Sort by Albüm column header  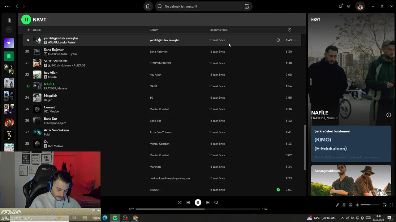(154, 30)
